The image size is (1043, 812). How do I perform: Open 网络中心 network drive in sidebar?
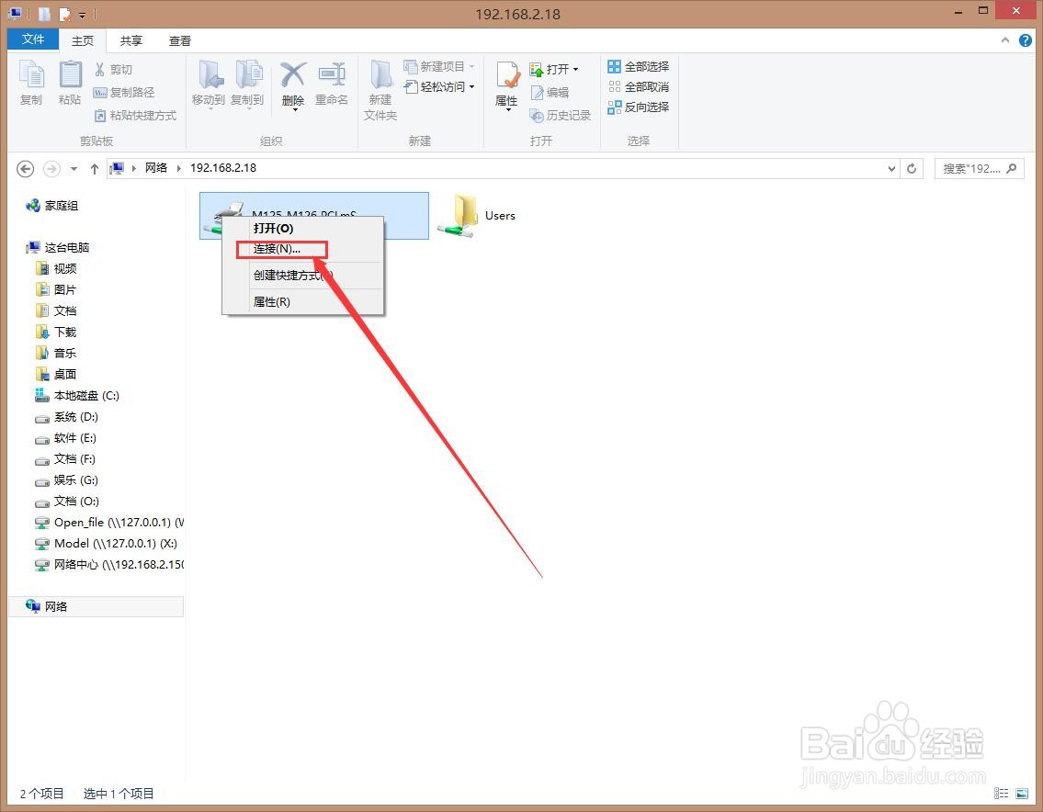click(109, 565)
